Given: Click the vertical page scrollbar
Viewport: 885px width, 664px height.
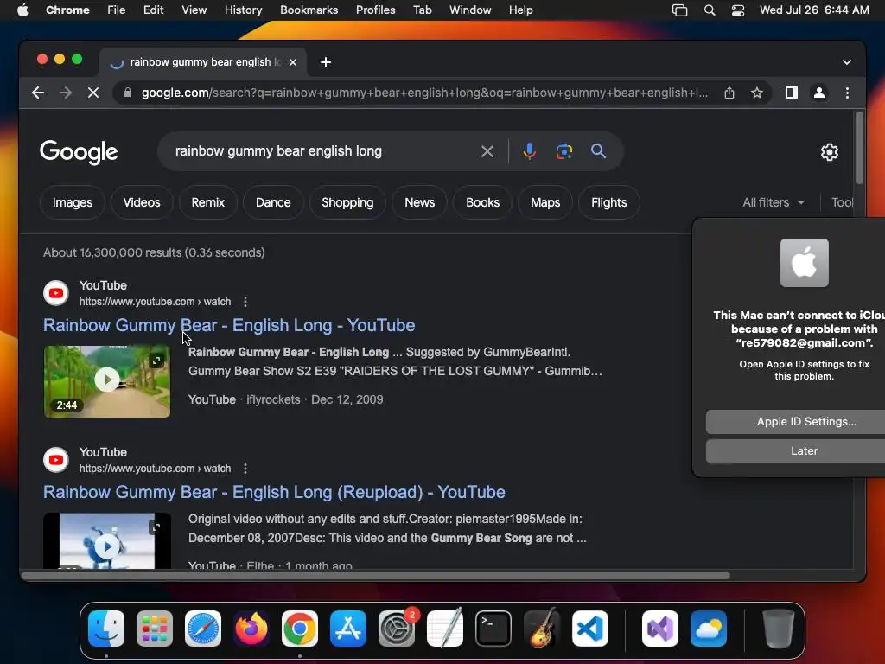Looking at the screenshot, I should point(860,149).
